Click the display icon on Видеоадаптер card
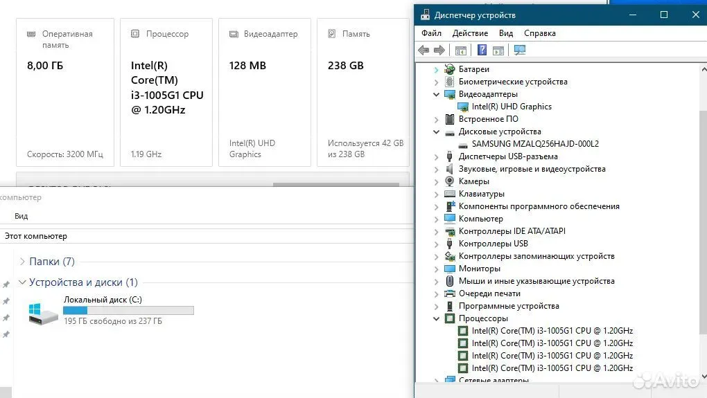707x398 pixels. pos(234,34)
